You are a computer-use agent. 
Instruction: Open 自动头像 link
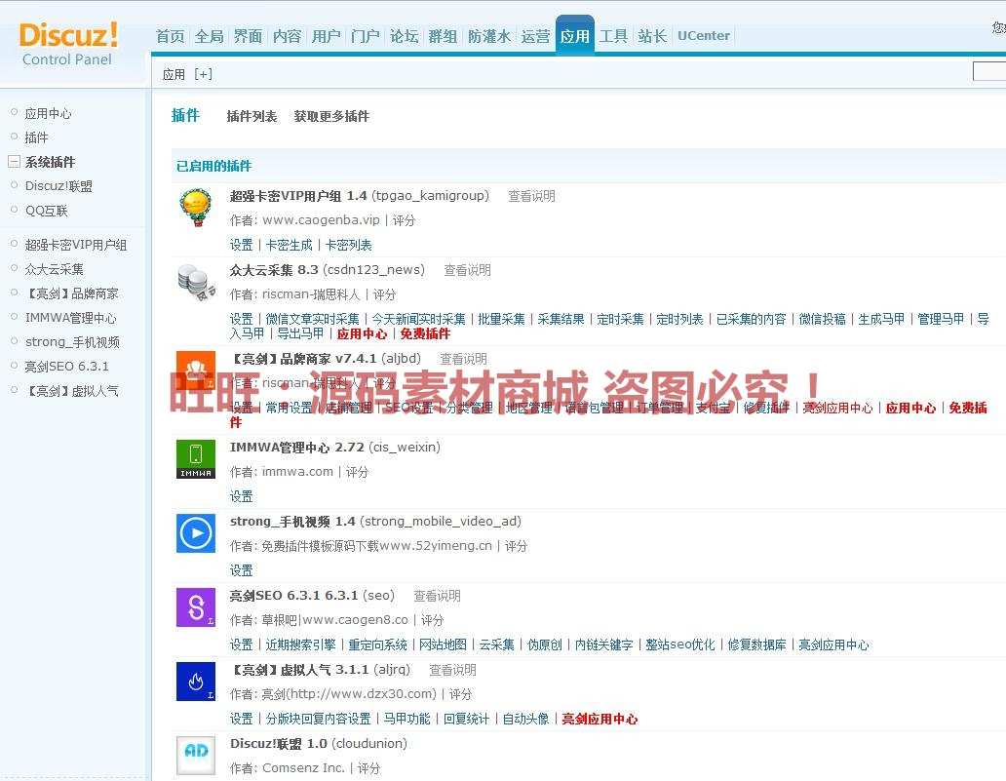coord(525,719)
